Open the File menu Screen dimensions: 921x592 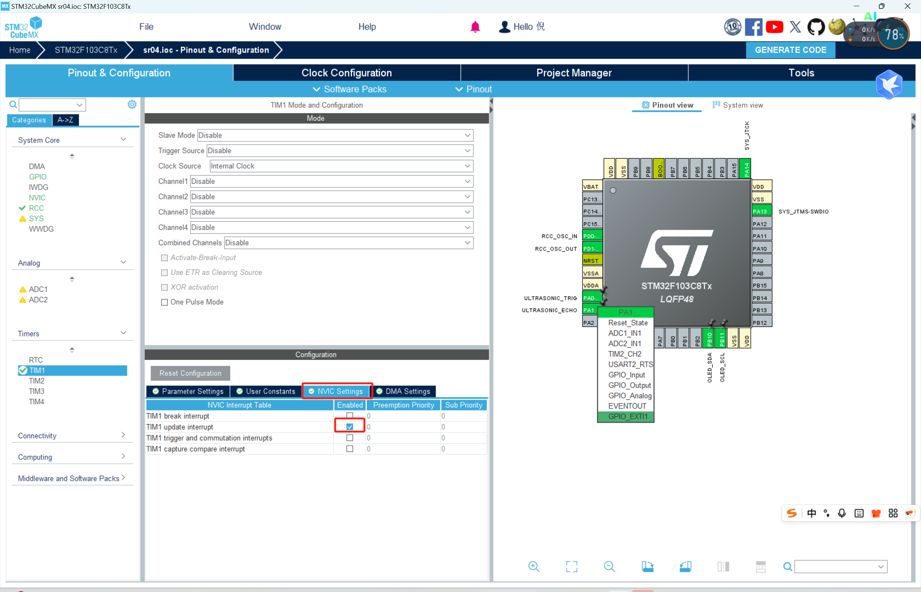[146, 27]
